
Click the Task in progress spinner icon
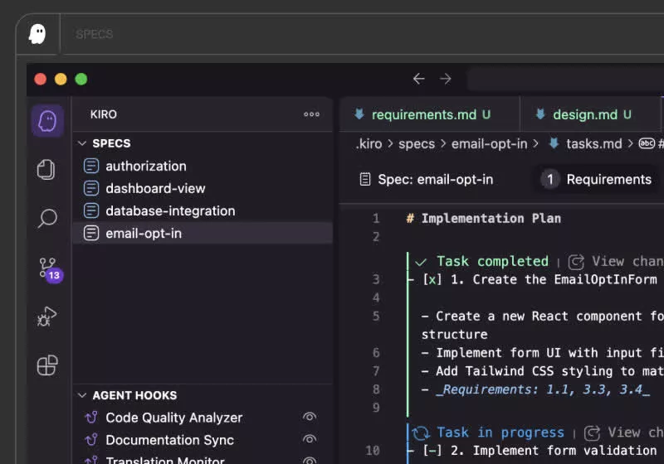point(421,433)
